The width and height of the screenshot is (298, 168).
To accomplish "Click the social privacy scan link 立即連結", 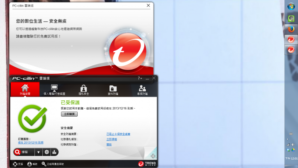I will pyautogui.click(x=112, y=140).
